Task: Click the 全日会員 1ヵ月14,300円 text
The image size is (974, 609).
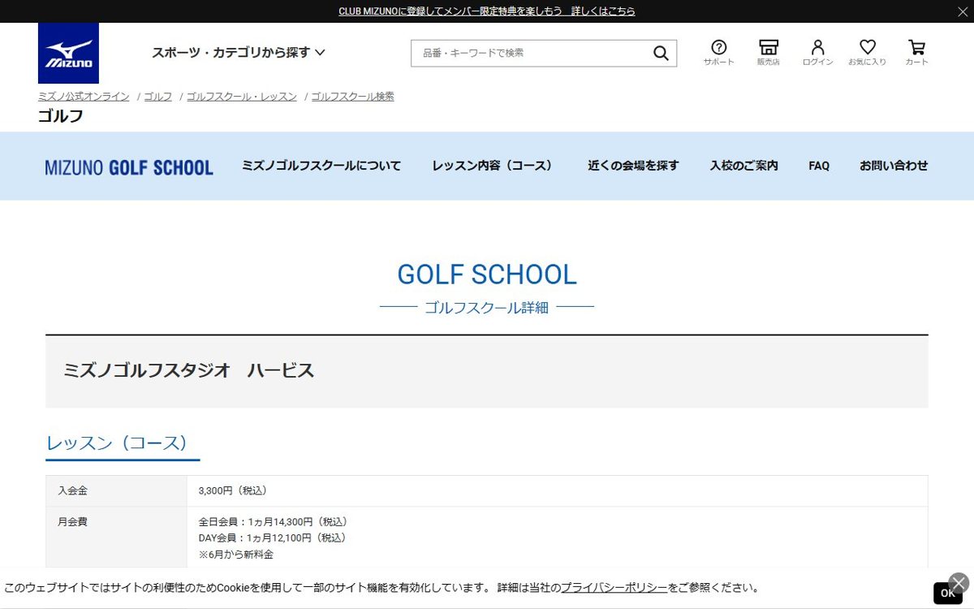Action: 274,522
